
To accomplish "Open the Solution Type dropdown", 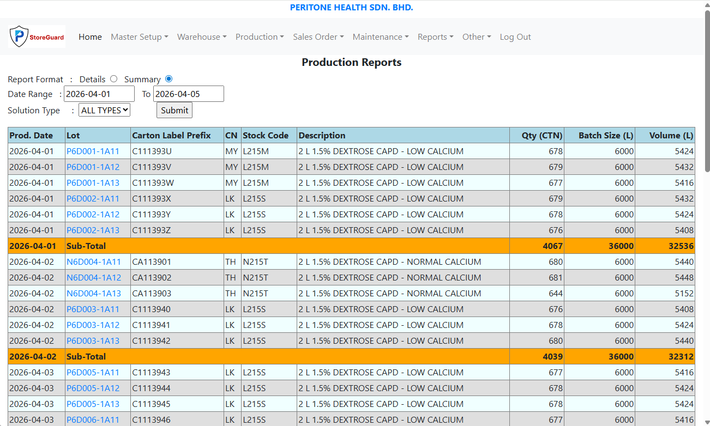I will (104, 110).
